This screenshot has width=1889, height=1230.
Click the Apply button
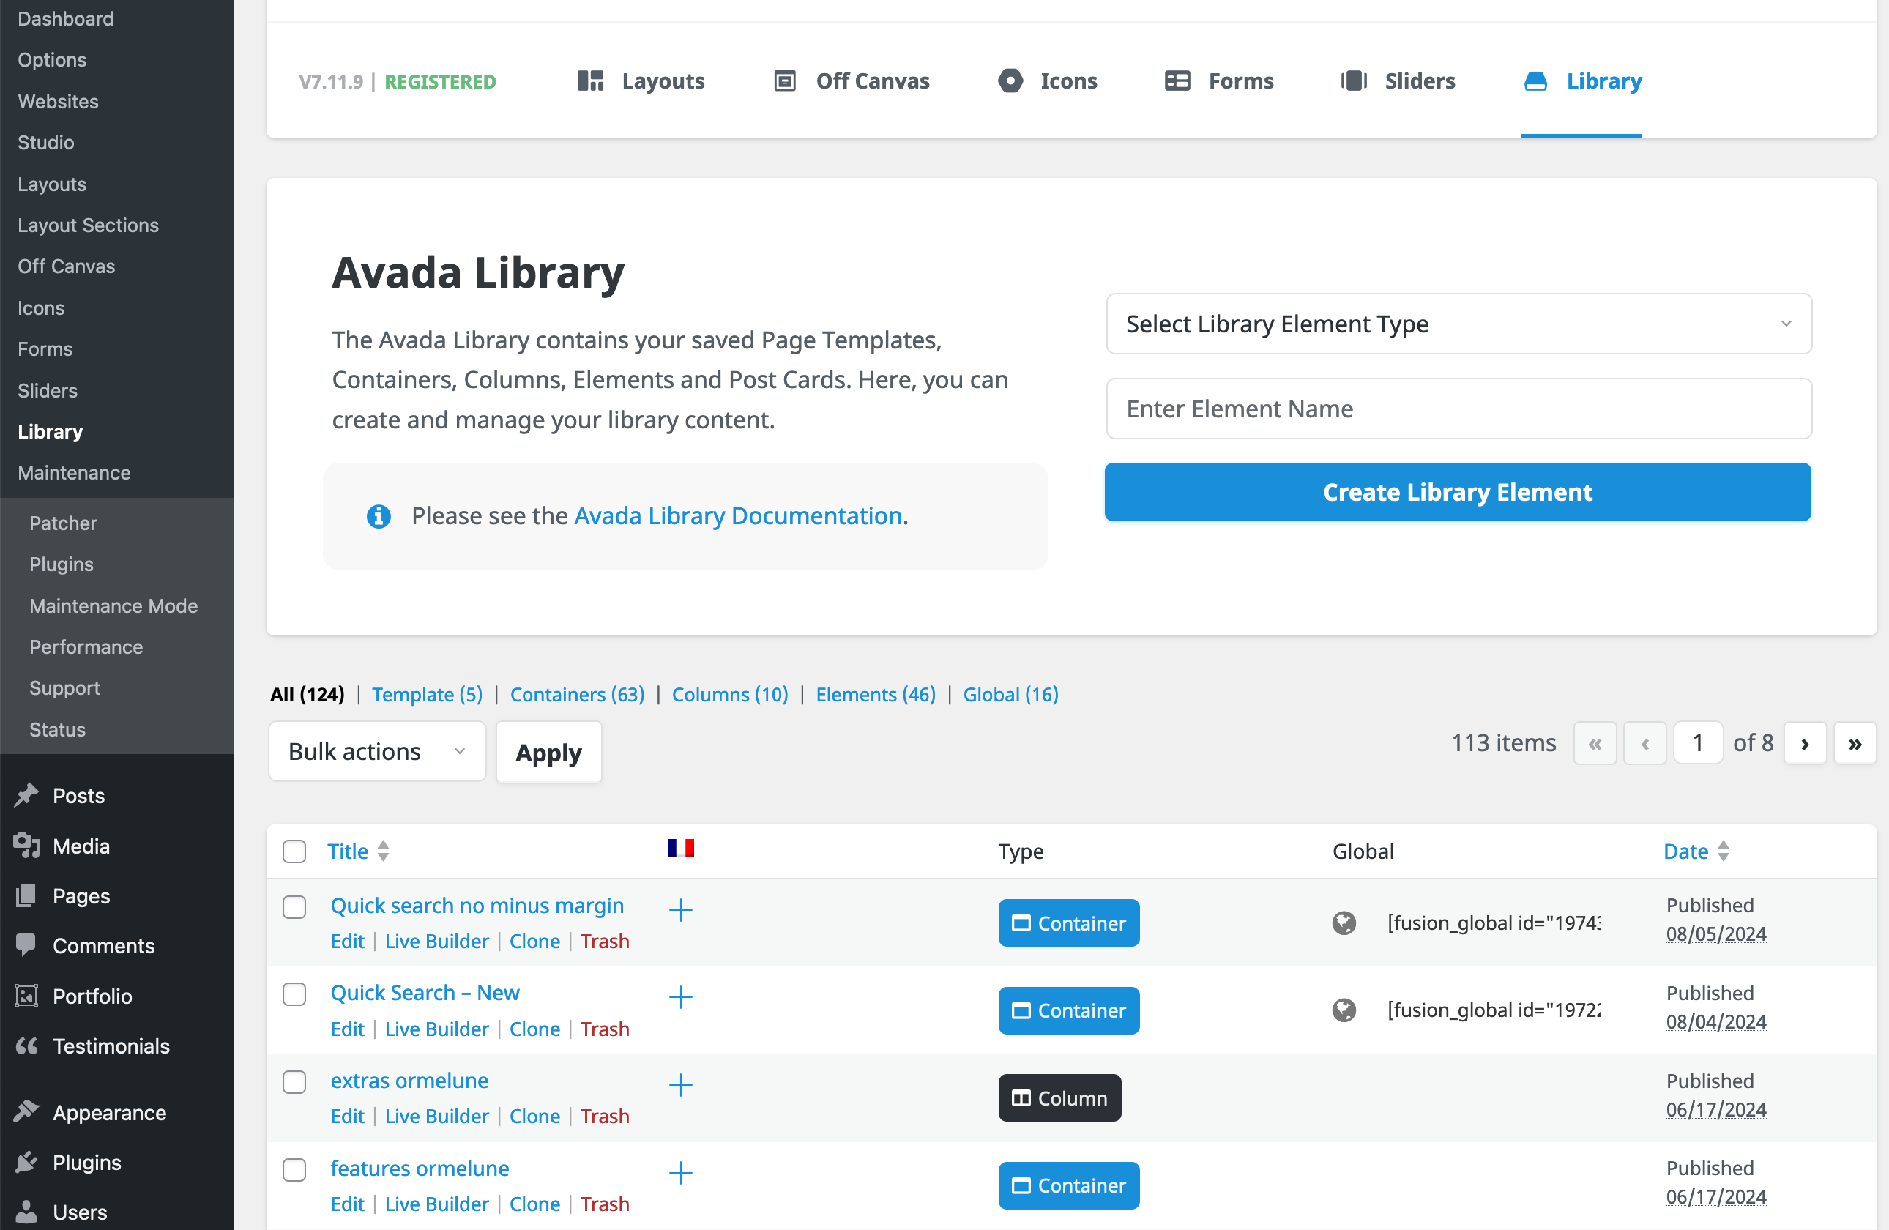pos(548,753)
